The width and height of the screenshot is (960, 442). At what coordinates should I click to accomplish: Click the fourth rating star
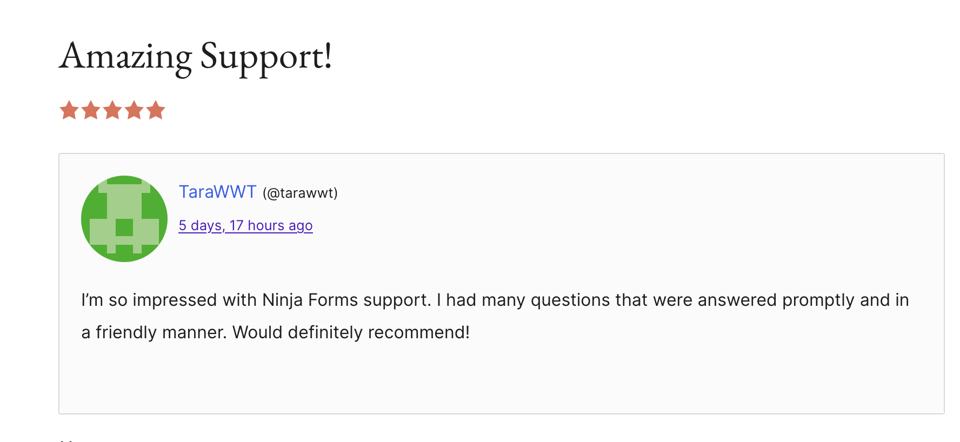click(x=134, y=110)
